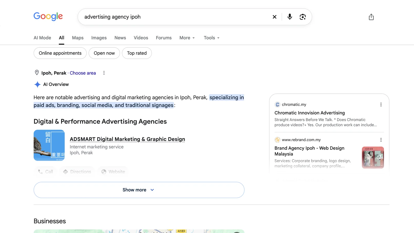Open ADSMART Website button

[x=113, y=172]
